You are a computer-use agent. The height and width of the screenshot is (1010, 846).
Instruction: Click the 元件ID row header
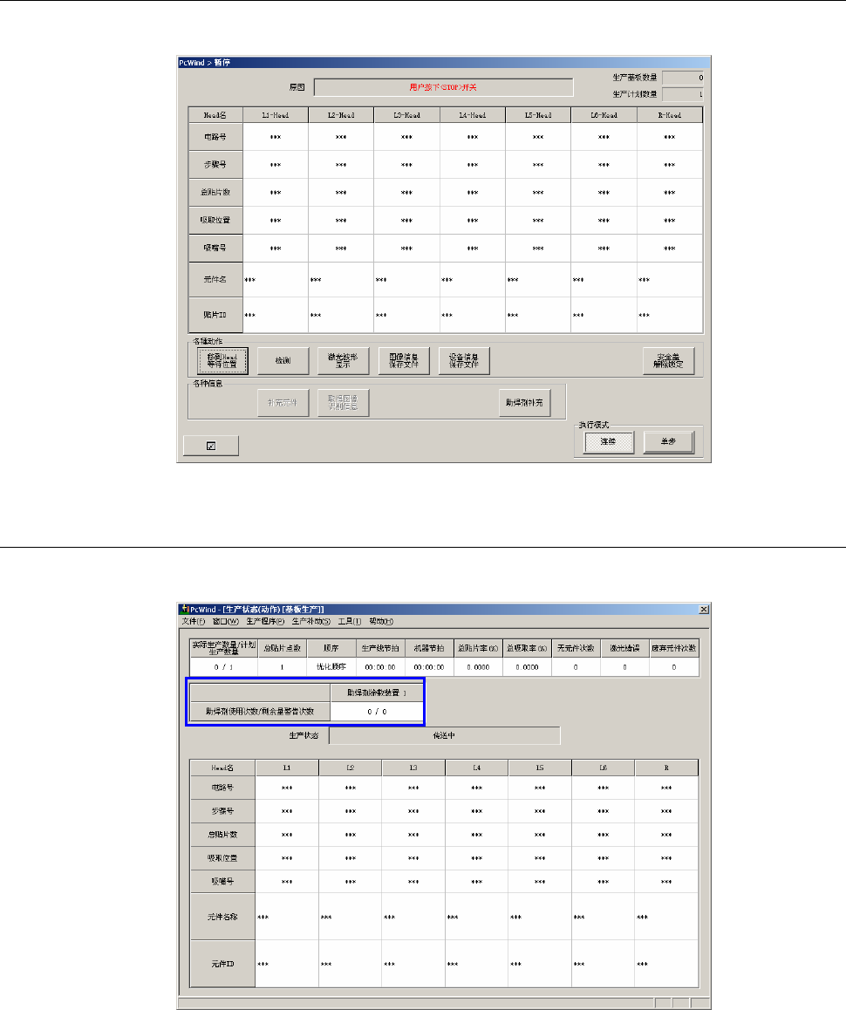point(222,964)
